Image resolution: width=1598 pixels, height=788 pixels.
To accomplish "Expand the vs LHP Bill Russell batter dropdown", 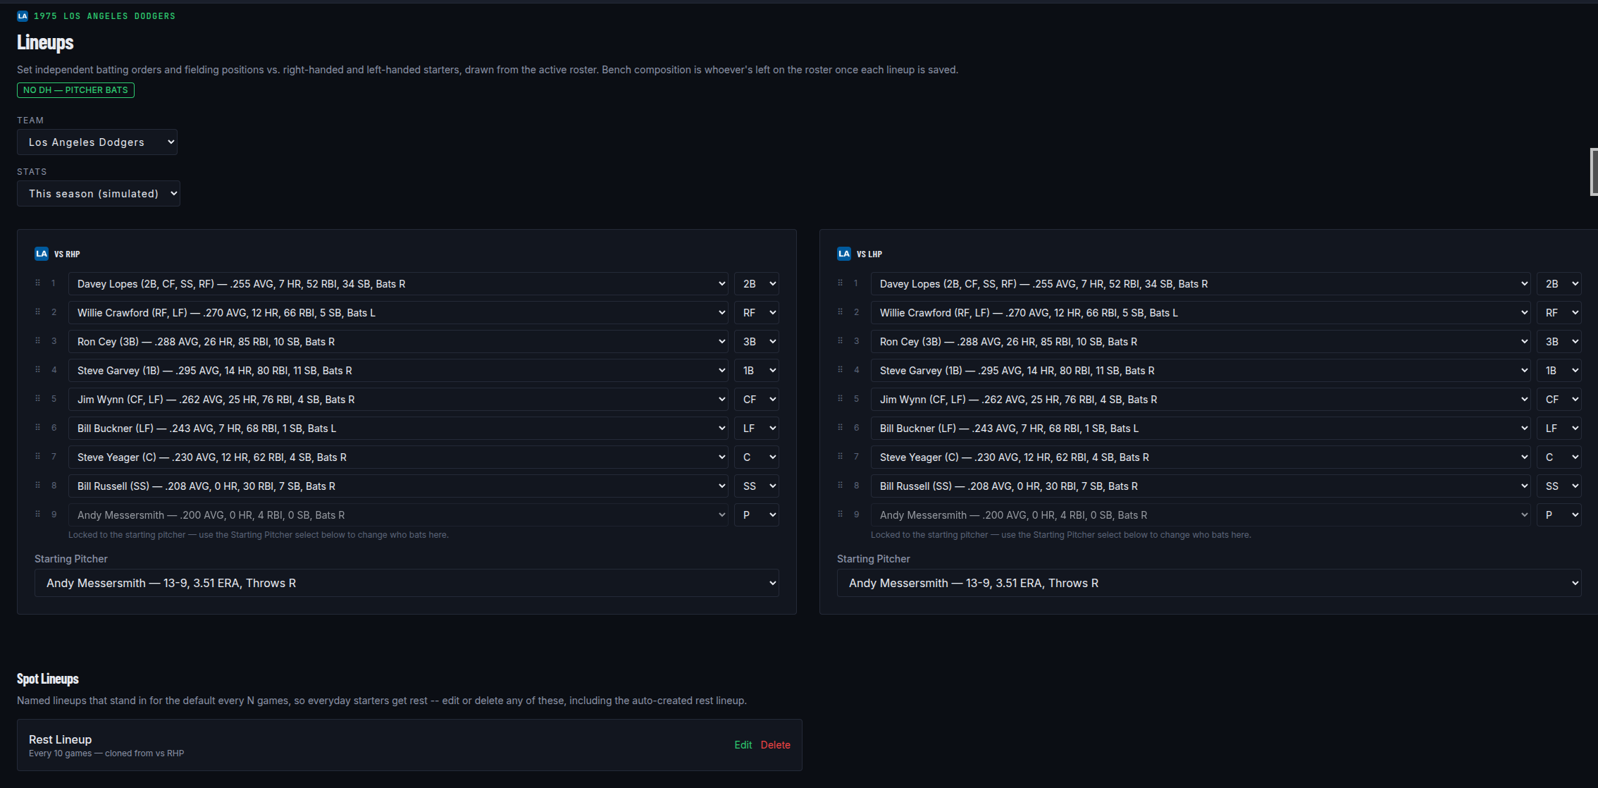I will [x=1201, y=486].
